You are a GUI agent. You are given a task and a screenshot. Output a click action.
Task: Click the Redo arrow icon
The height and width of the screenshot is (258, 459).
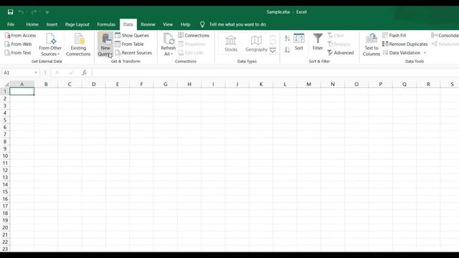click(34, 12)
